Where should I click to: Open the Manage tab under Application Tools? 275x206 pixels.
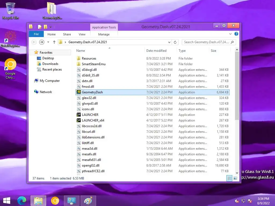(x=104, y=34)
